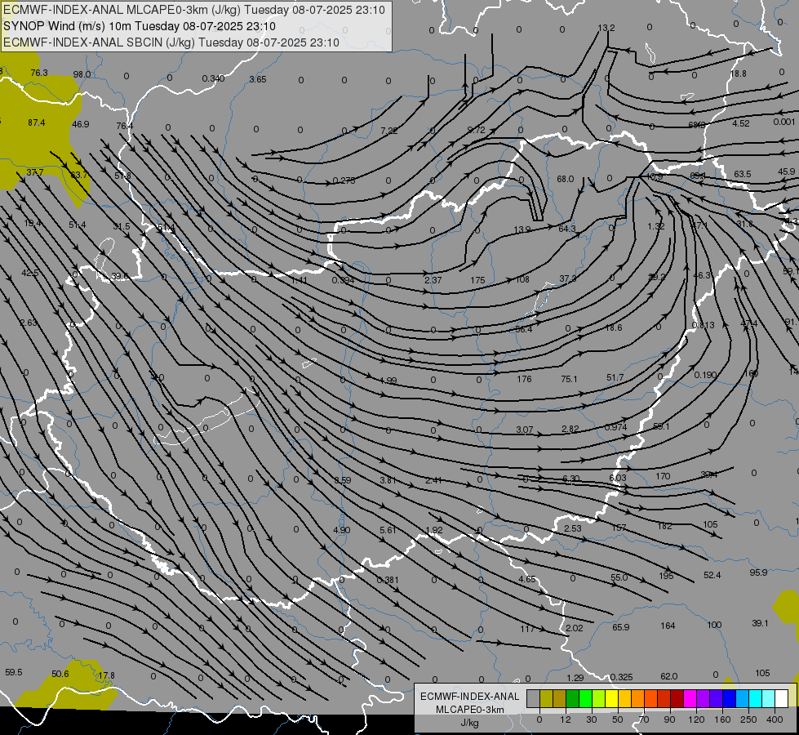Click the map value '164'
The image size is (799, 735).
[x=668, y=626]
